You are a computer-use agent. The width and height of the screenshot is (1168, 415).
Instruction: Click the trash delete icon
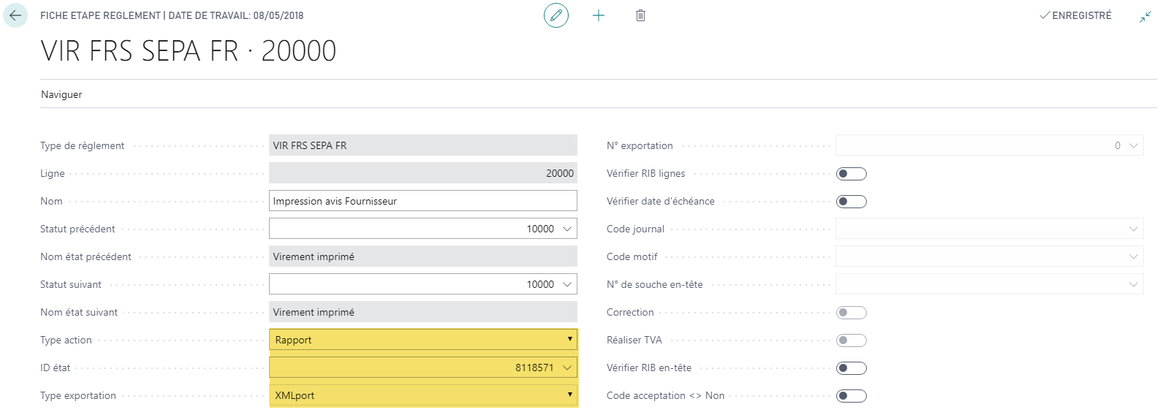pos(640,15)
